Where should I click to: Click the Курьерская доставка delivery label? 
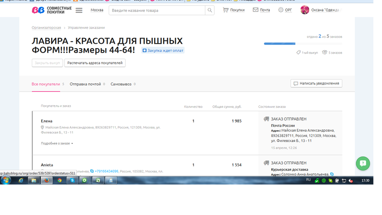click(289, 169)
